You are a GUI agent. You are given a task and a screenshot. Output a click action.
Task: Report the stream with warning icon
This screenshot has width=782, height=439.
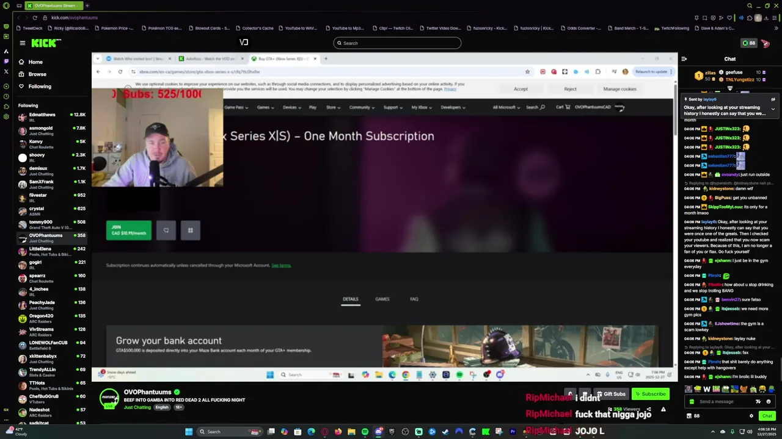coord(663,410)
